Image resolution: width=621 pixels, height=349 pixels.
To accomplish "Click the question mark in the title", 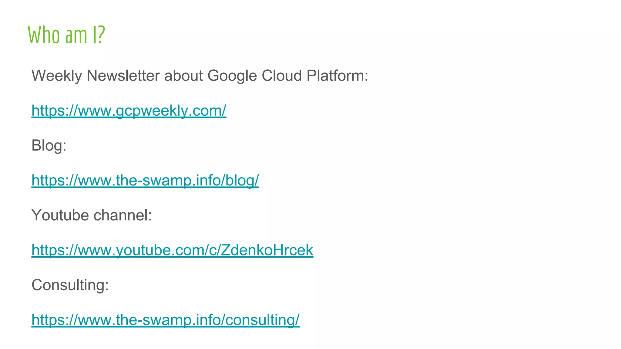I will (101, 35).
